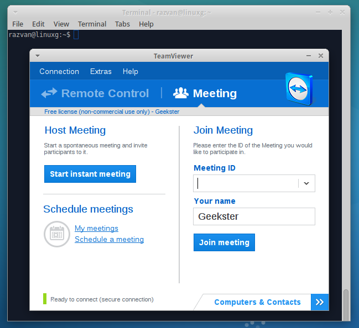Click the Ready to connect status text
The image size is (359, 328).
[102, 299]
